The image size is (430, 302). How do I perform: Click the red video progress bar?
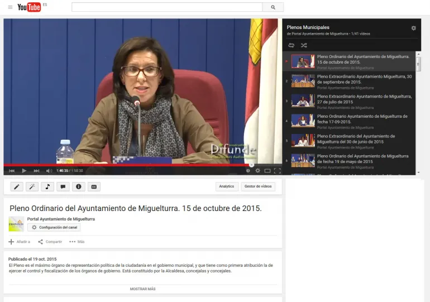coord(127,165)
